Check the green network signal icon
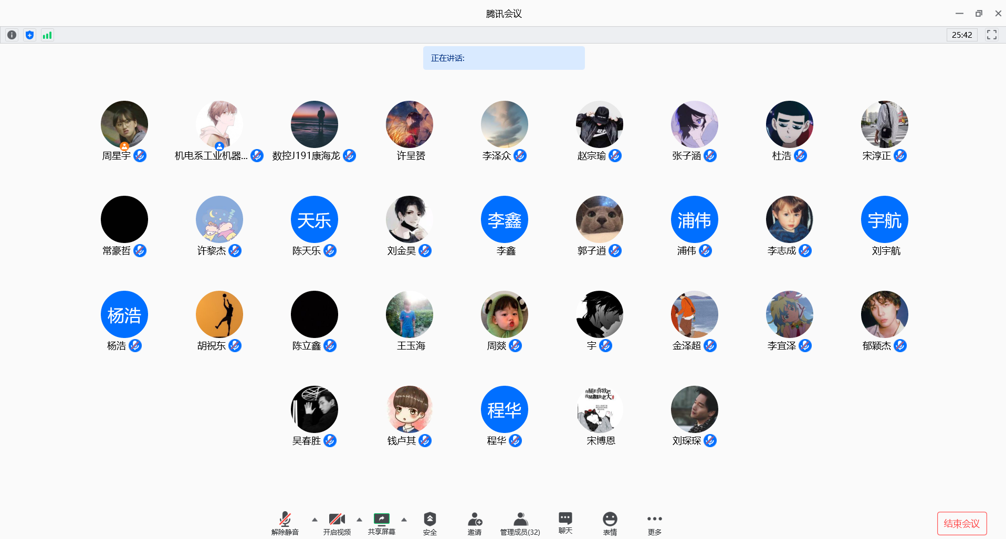 click(x=47, y=35)
